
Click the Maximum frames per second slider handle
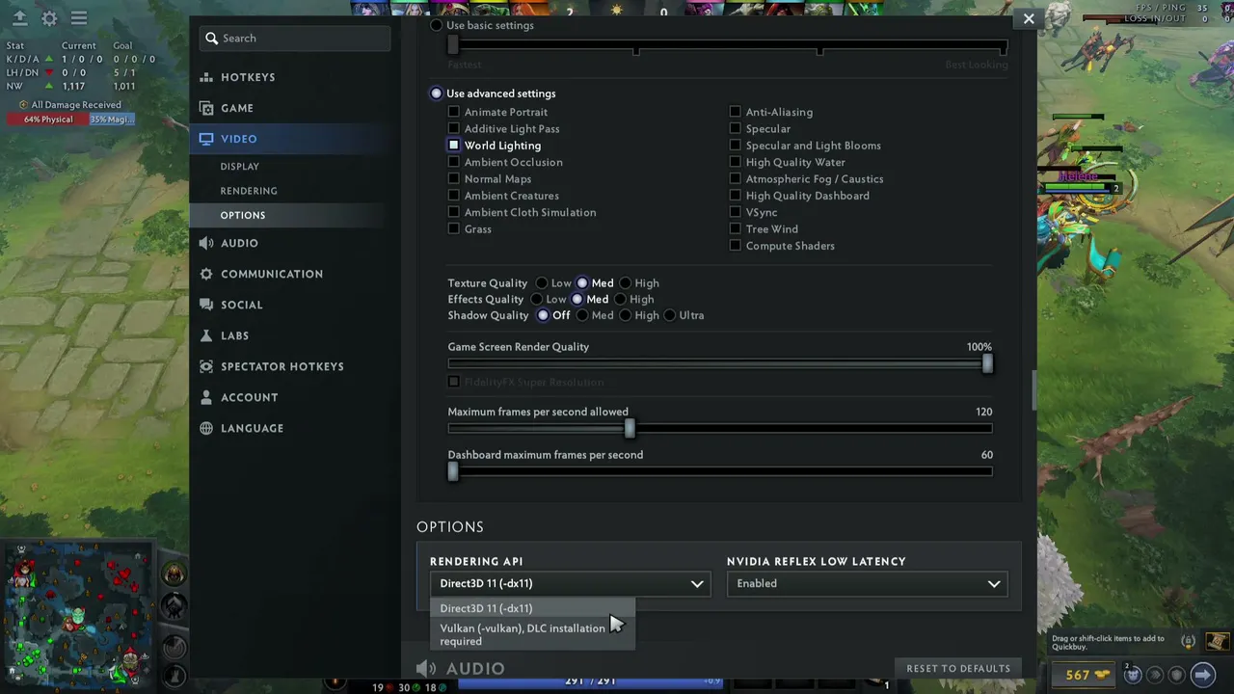tap(630, 428)
